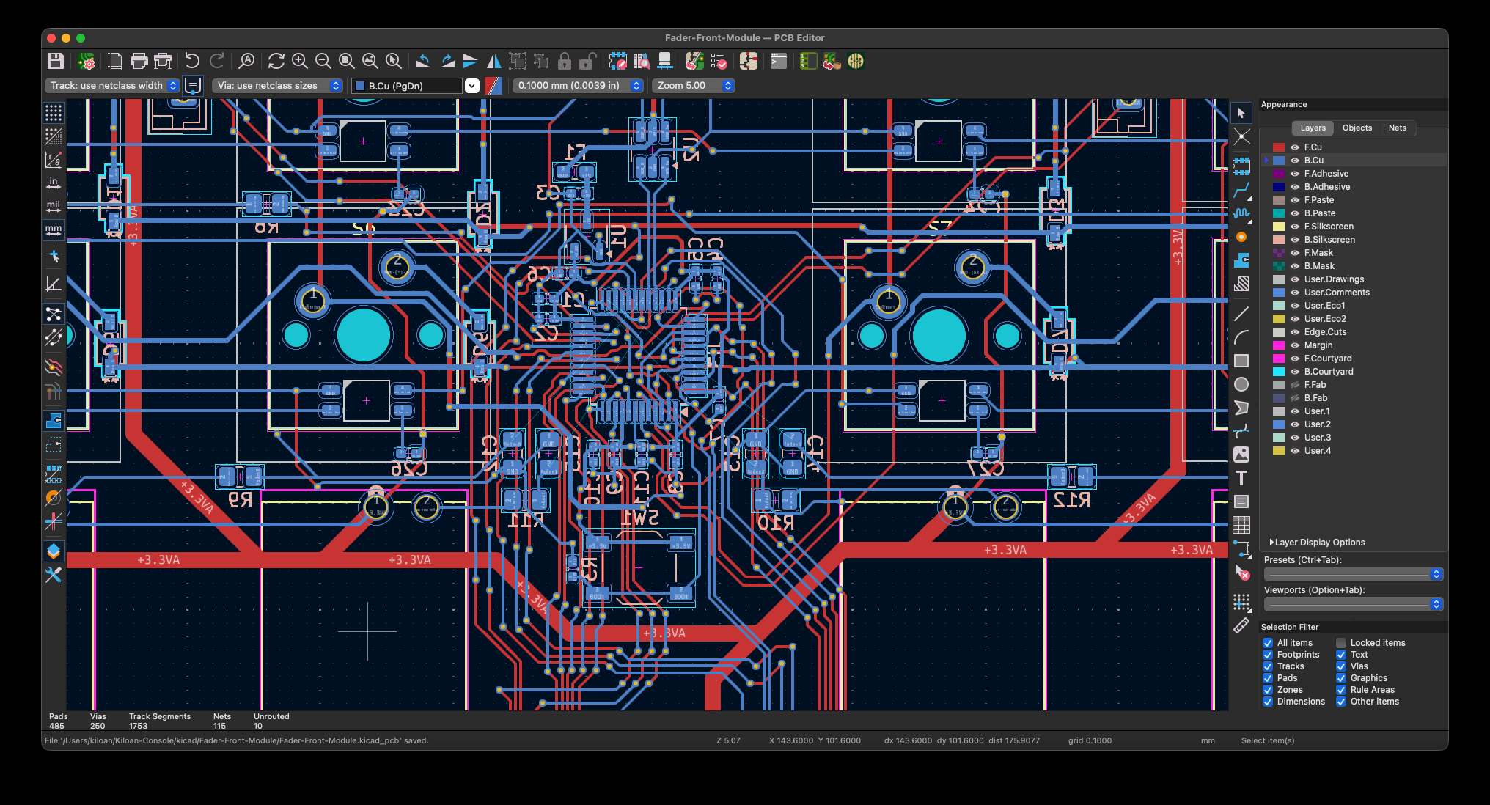Open the scripting console icon
Viewport: 1490px width, 805px height.
(779, 61)
